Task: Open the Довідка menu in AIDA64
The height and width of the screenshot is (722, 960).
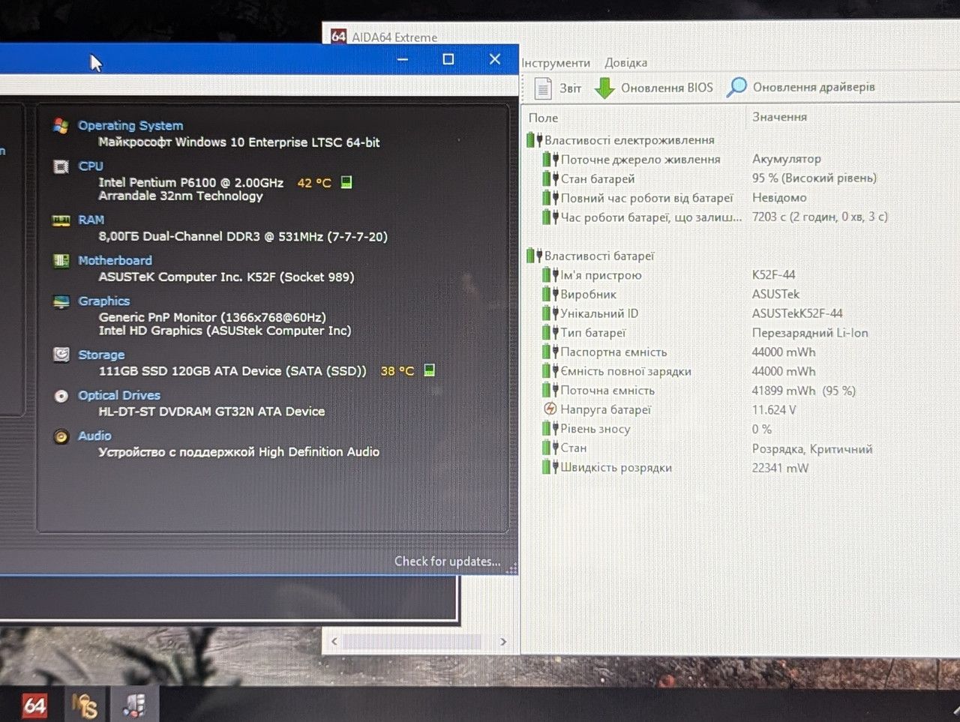Action: click(x=626, y=63)
